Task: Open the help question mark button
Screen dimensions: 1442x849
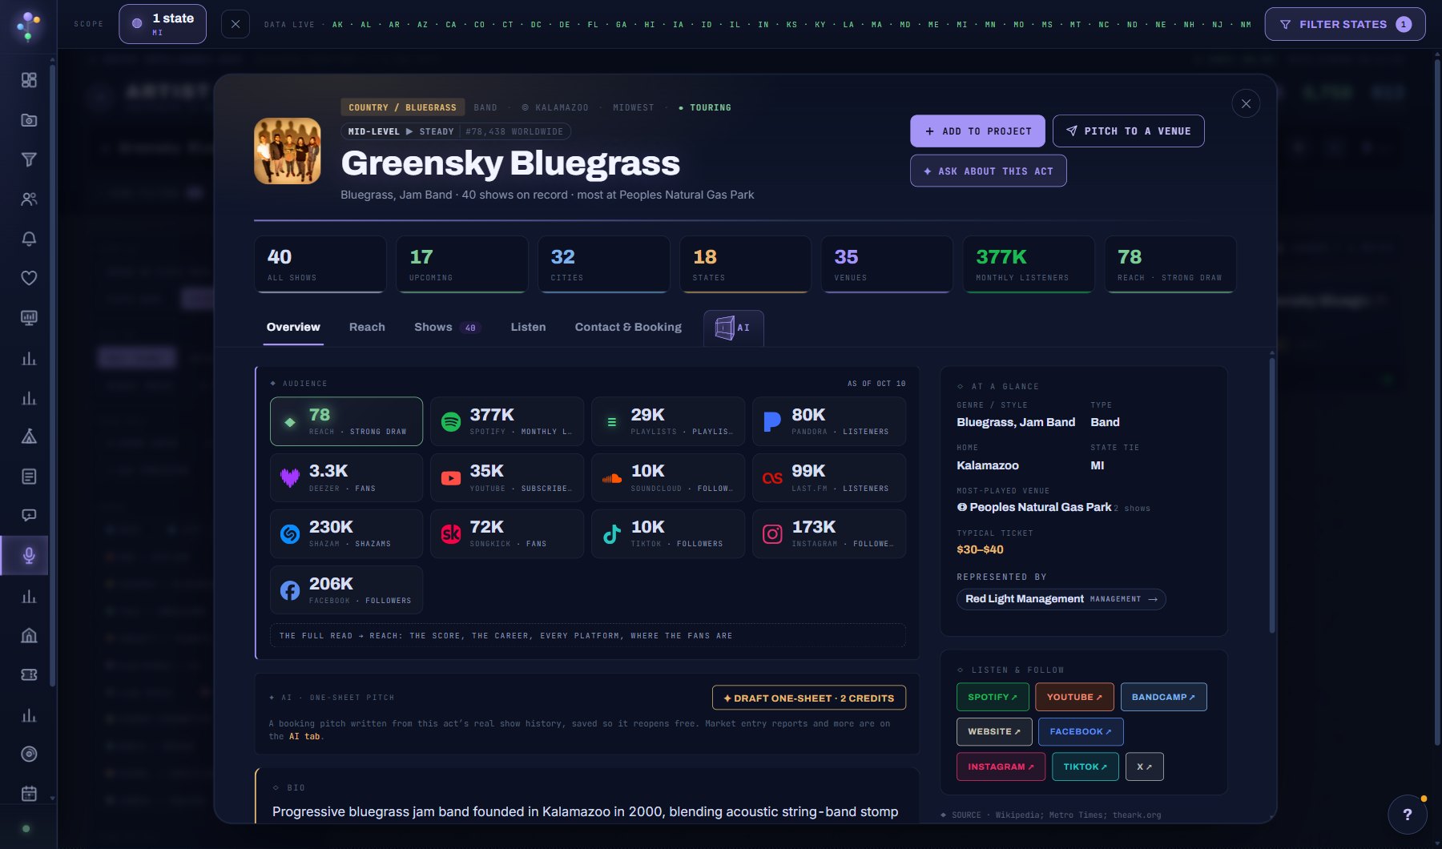Action: tap(1408, 815)
